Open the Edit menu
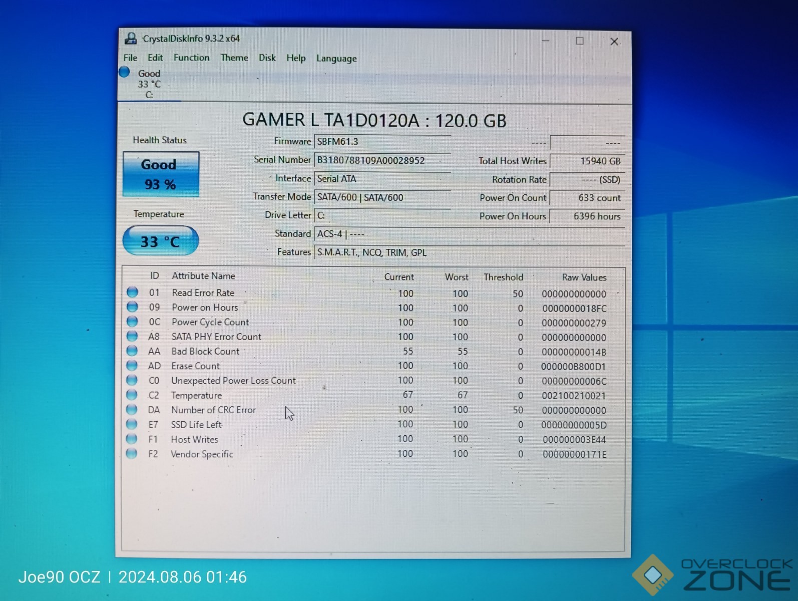This screenshot has width=798, height=601. pyautogui.click(x=155, y=58)
